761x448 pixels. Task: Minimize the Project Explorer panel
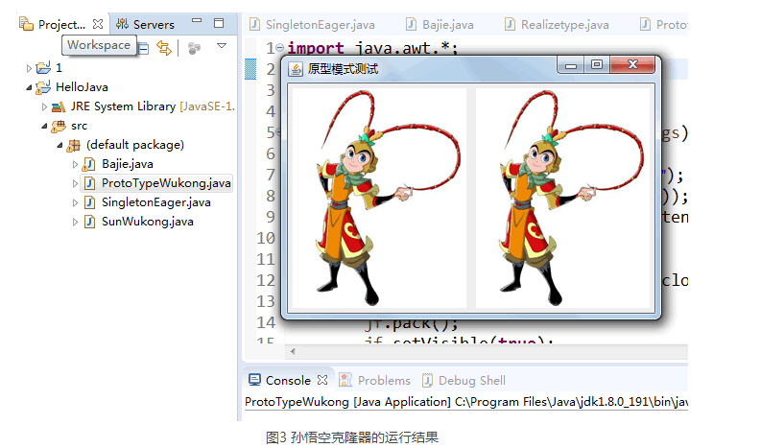(197, 21)
